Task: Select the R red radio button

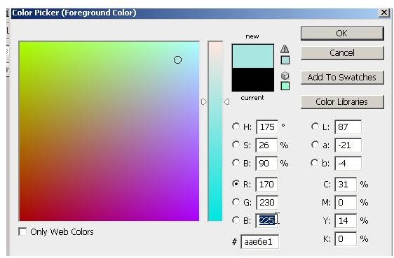Action: pos(236,184)
